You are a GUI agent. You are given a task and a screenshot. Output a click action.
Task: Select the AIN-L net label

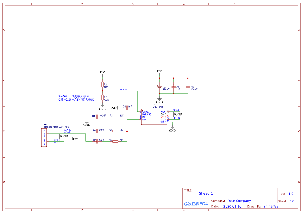coord(67,130)
